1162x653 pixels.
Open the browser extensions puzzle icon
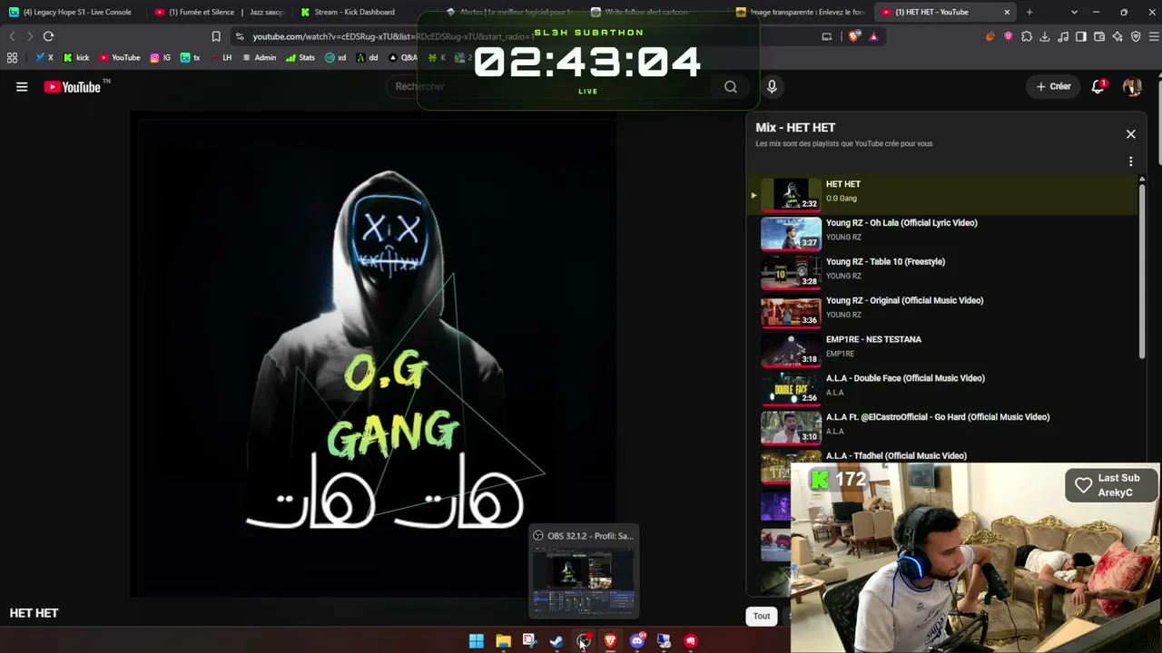[1027, 36]
